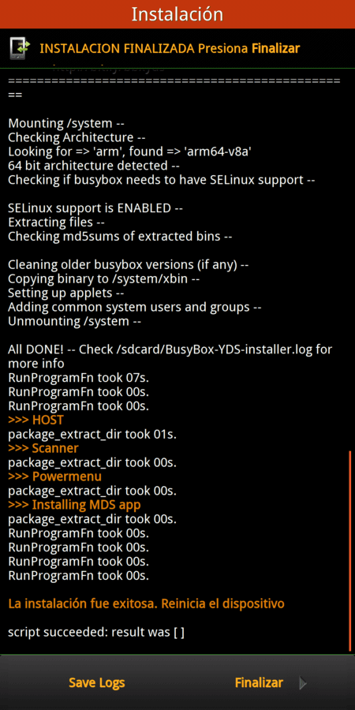The height and width of the screenshot is (710, 355).
Task: Click the 'Mounting /system' log line
Action: [x=66, y=123]
